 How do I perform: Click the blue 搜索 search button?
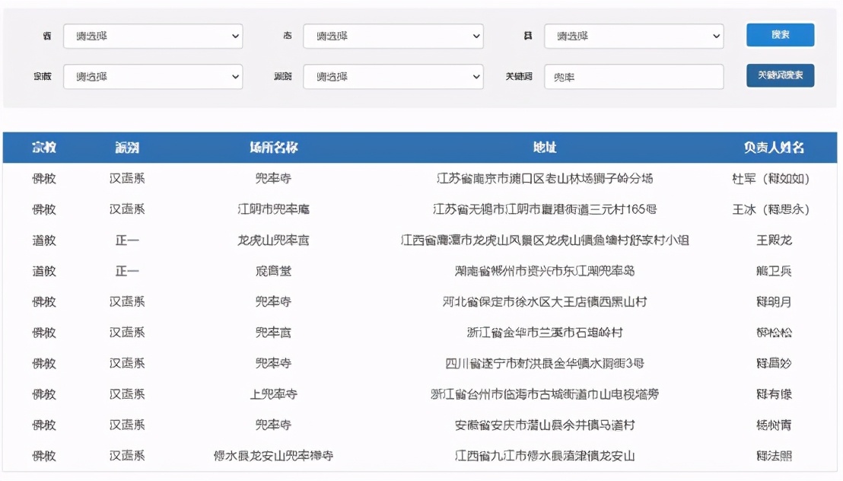[x=781, y=35]
